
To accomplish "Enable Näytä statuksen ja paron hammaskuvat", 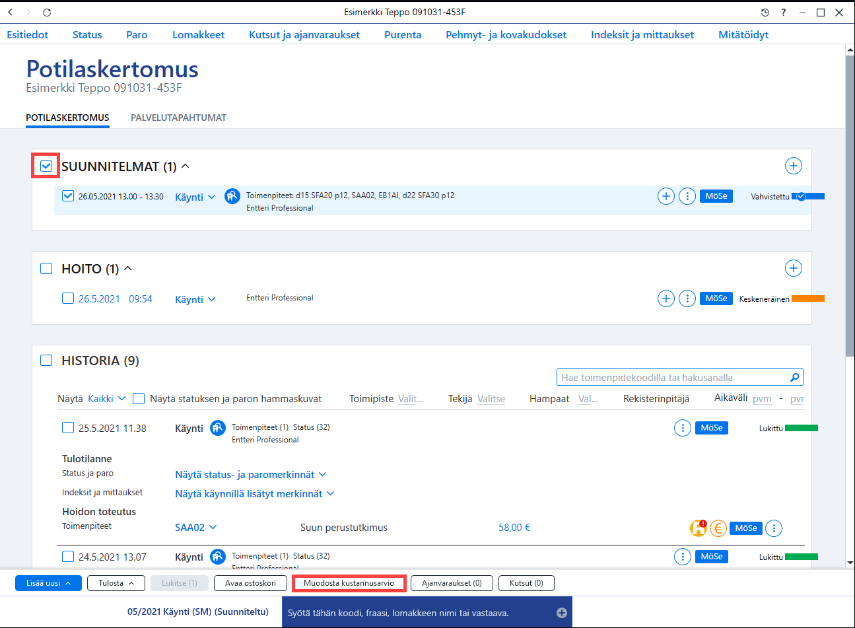I will [x=139, y=399].
